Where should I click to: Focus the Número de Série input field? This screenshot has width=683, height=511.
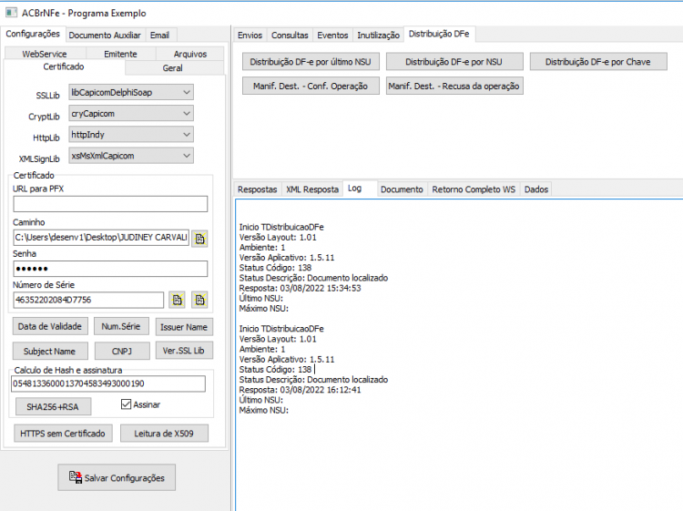click(88, 300)
